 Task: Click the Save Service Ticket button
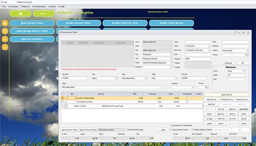[x=70, y=130]
